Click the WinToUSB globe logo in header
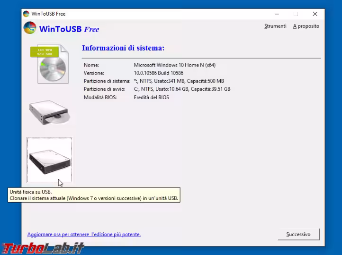Viewport: 342px width, 255px height. pos(30,28)
